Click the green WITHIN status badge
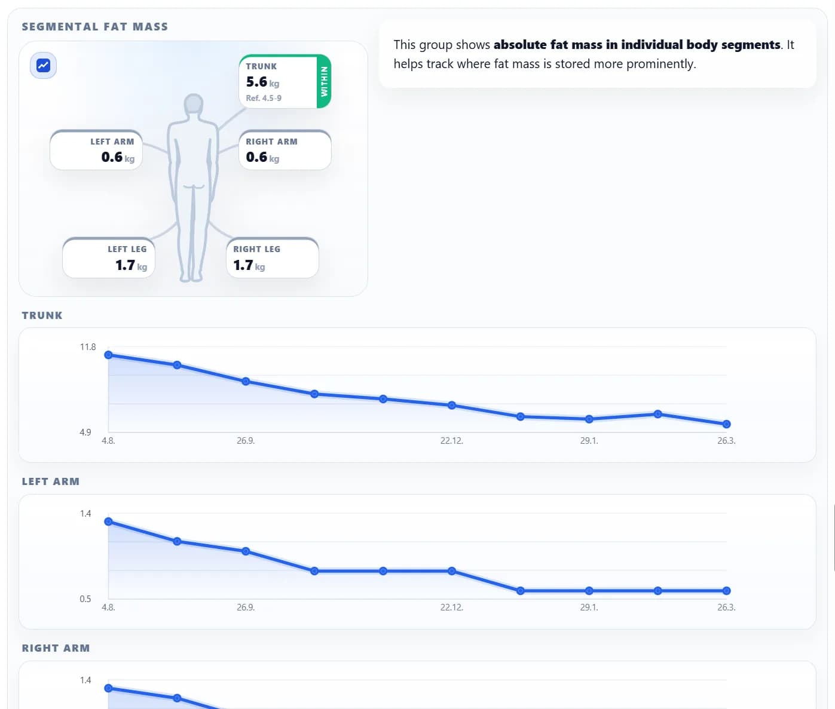 click(324, 81)
